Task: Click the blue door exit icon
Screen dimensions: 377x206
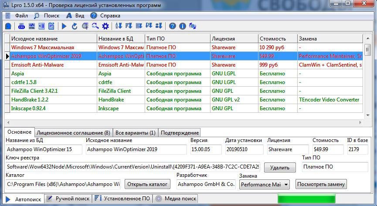Action: pyautogui.click(x=8, y=26)
